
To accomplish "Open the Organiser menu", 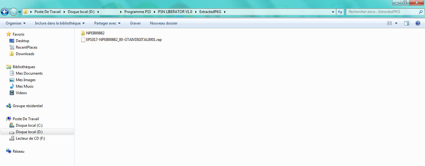I will 15,23.
